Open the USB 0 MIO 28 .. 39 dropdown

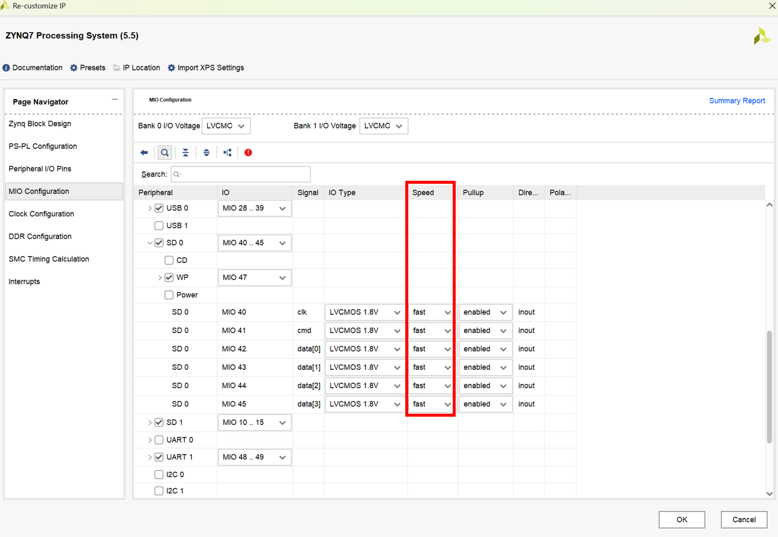(x=255, y=208)
